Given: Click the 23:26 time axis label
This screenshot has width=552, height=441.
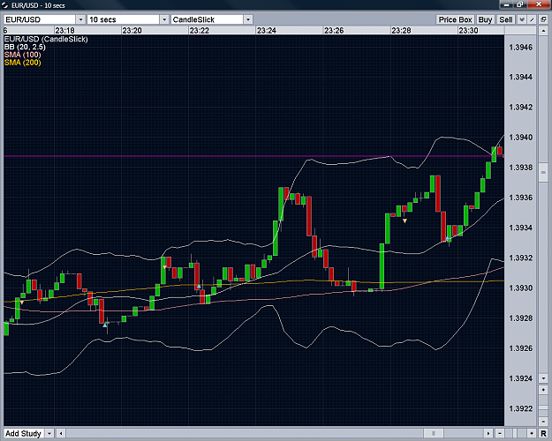Looking at the screenshot, I should 334,31.
